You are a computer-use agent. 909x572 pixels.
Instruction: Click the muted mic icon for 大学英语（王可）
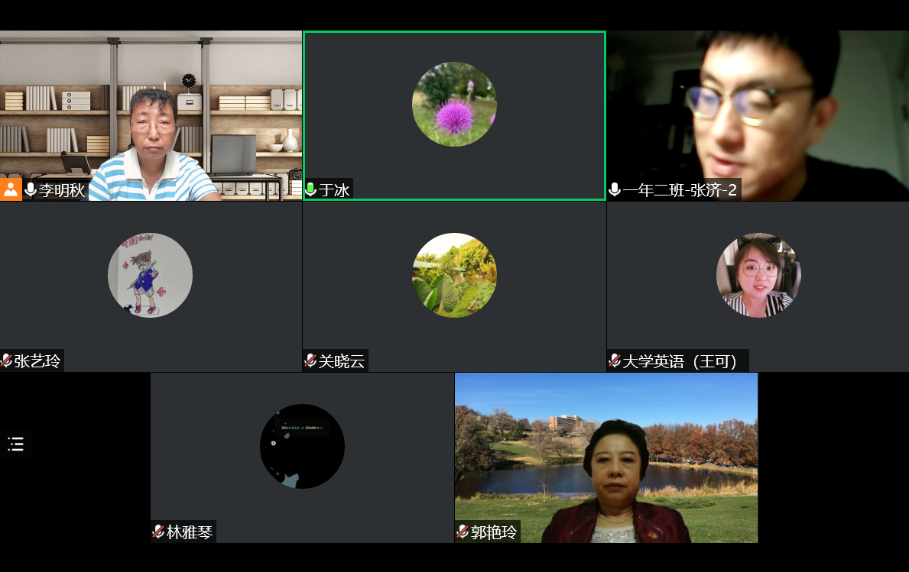click(x=615, y=361)
